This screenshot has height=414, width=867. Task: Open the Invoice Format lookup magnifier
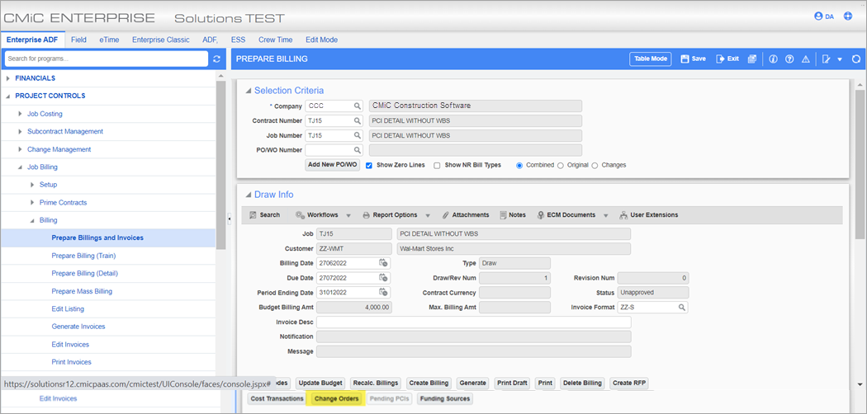[682, 308]
